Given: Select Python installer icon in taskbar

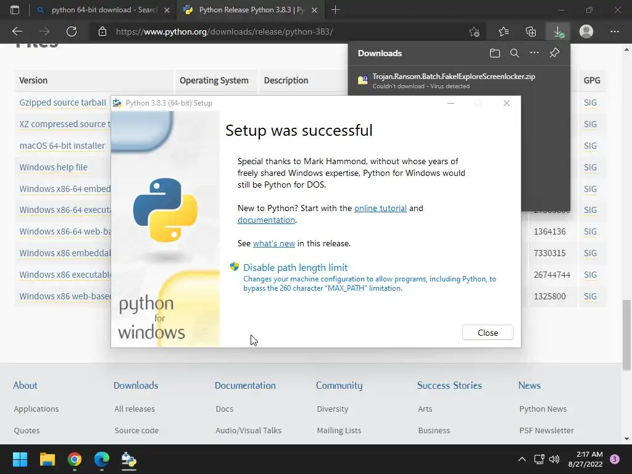Looking at the screenshot, I should coord(129,459).
